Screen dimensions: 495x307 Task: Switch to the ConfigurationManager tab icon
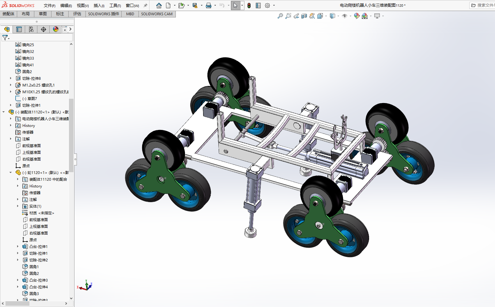coord(31,29)
